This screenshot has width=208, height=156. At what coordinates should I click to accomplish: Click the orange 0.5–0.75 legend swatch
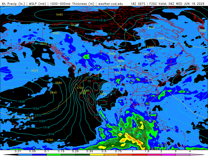pyautogui.click(x=111, y=155)
